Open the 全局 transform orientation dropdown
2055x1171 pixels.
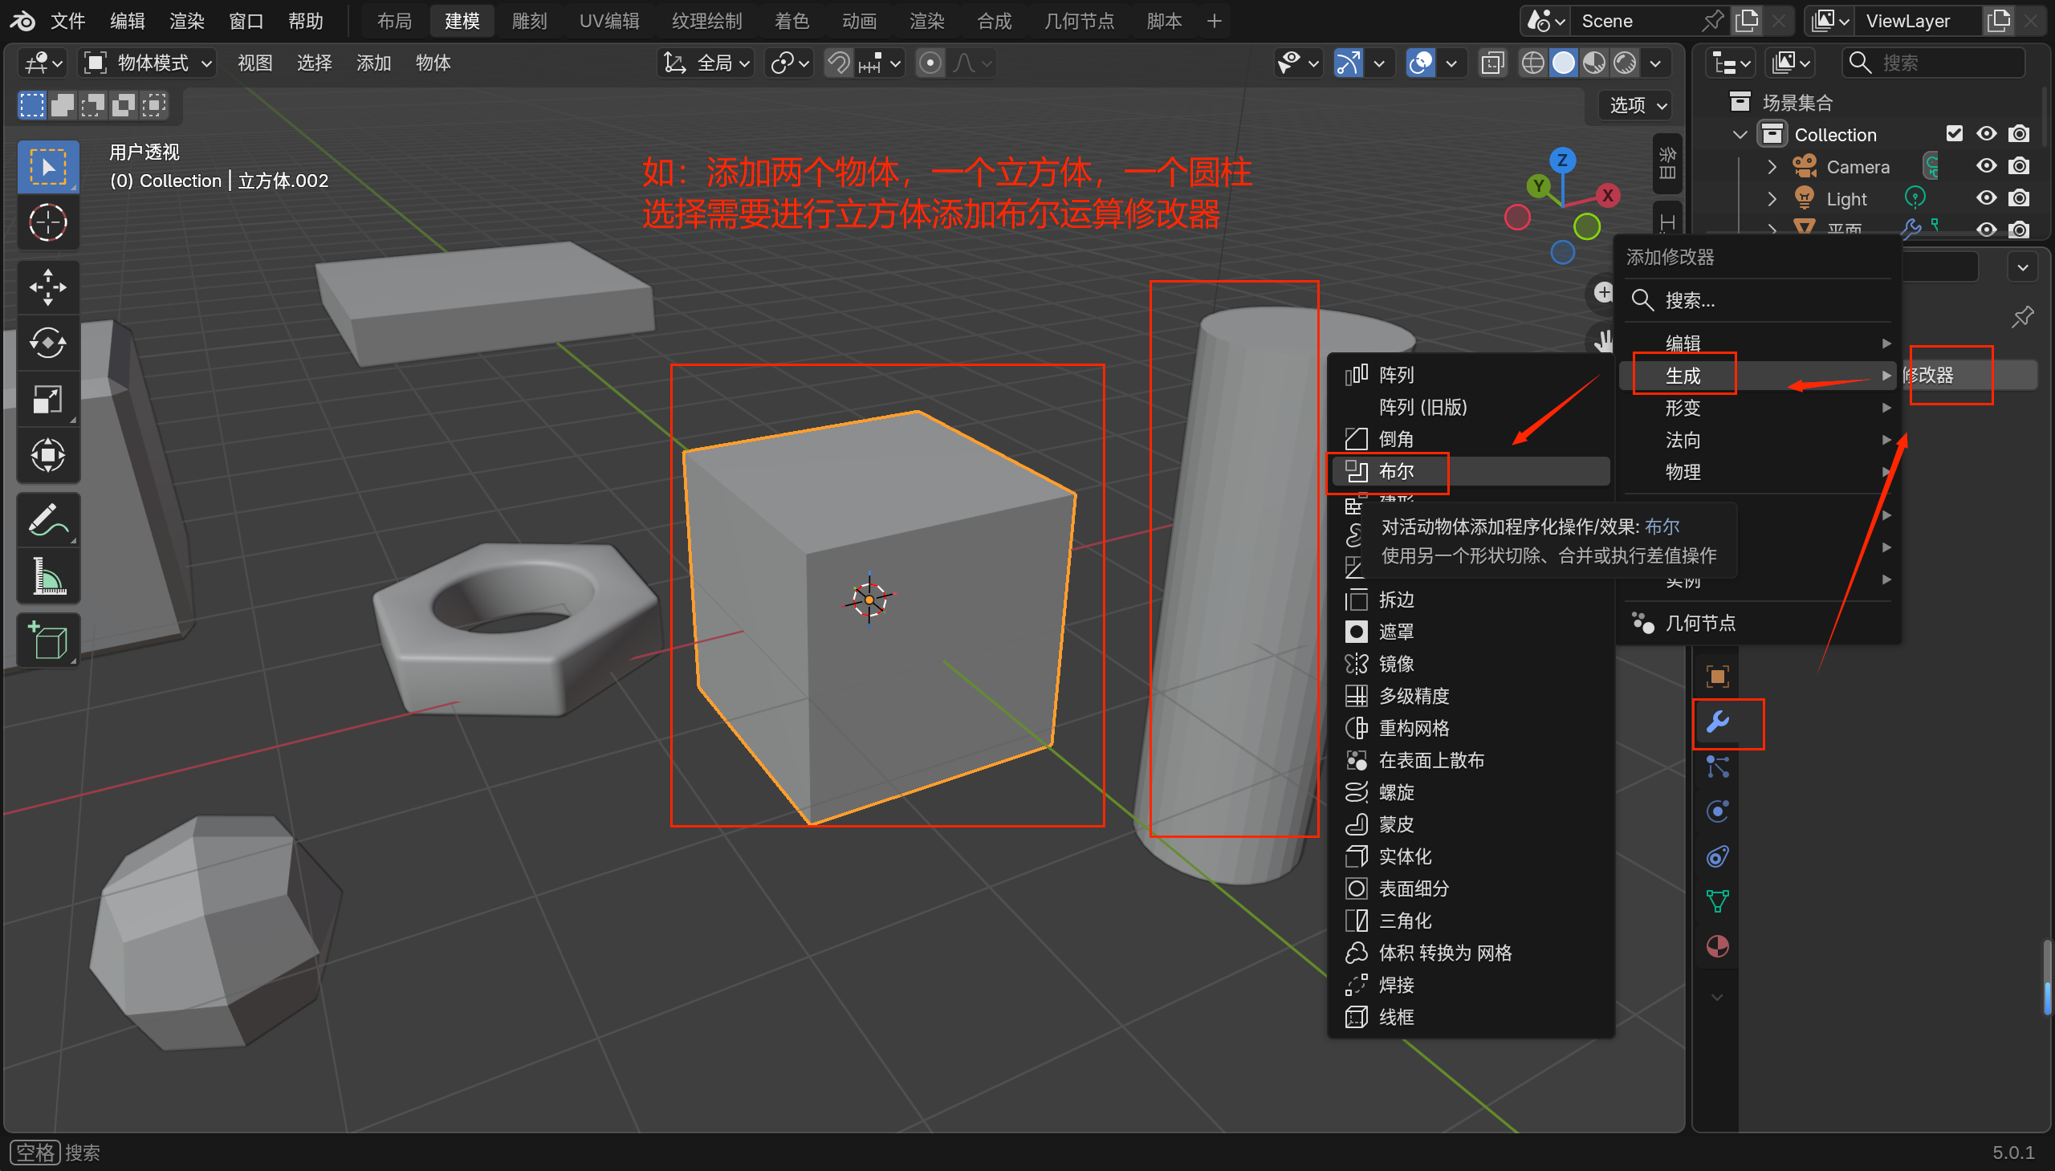pyautogui.click(x=707, y=63)
